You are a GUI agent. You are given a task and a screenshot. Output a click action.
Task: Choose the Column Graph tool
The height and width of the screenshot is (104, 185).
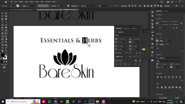tap(6, 45)
